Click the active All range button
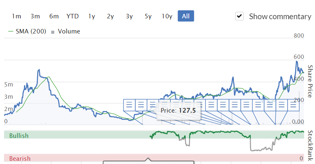Screen dimensions: 315x164 [186, 16]
